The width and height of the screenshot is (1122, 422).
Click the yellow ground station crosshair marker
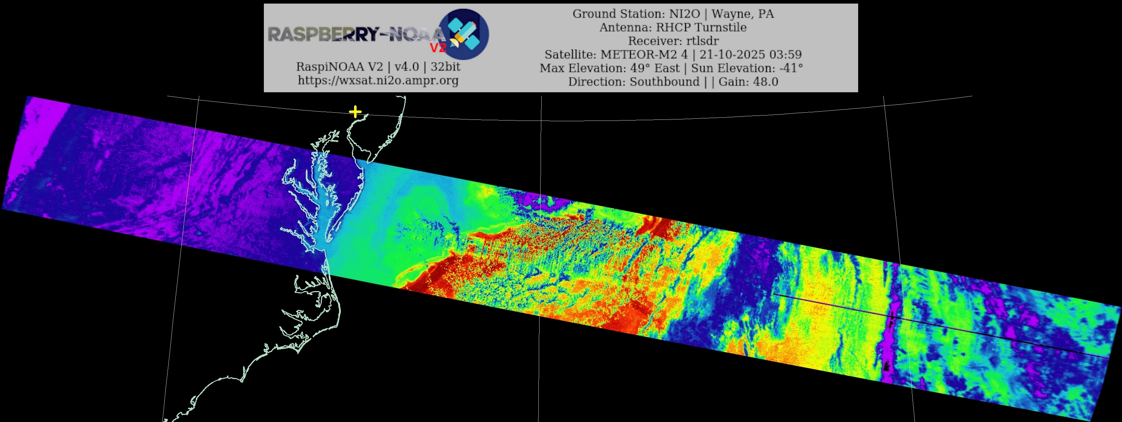click(x=356, y=112)
